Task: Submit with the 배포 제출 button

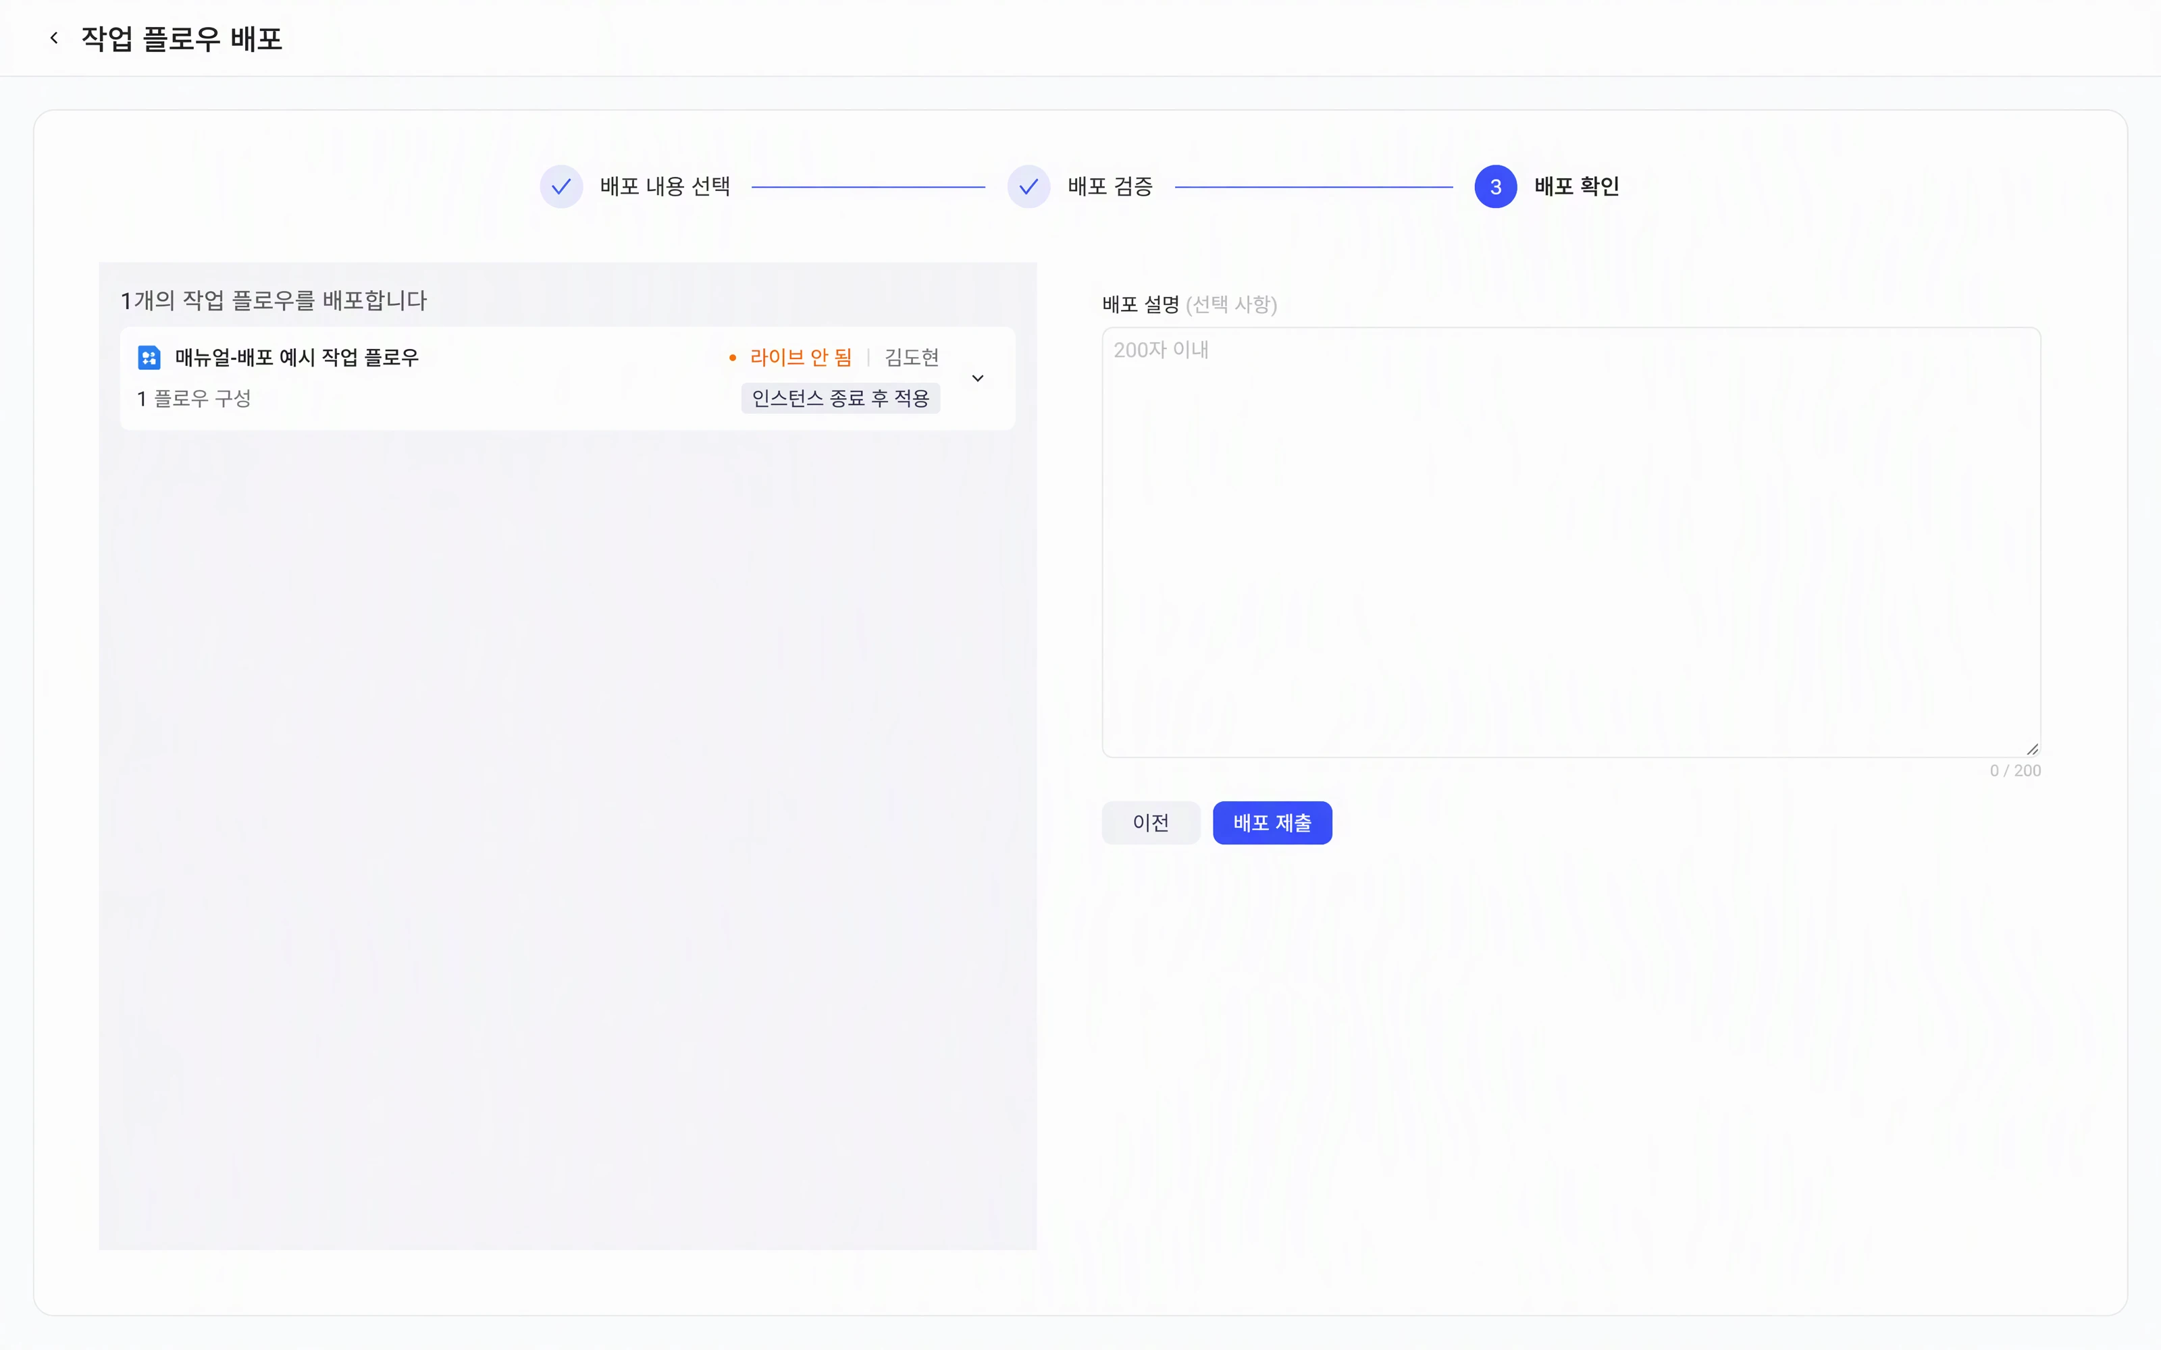Action: point(1272,822)
